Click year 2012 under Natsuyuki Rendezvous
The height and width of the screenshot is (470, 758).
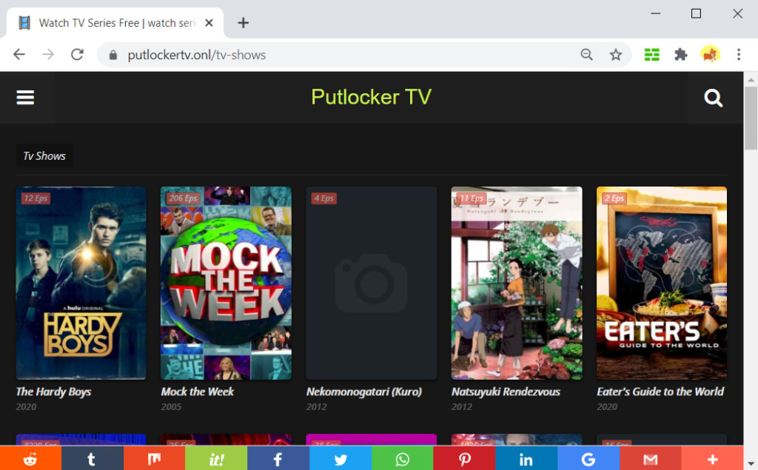tap(462, 406)
